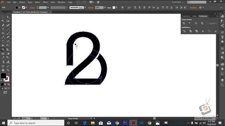The image size is (225, 126).
Task: Open Basic brush definition dropdown
Action: [x=85, y=8]
